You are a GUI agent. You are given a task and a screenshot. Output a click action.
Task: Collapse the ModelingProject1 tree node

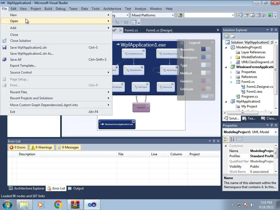(x=226, y=47)
